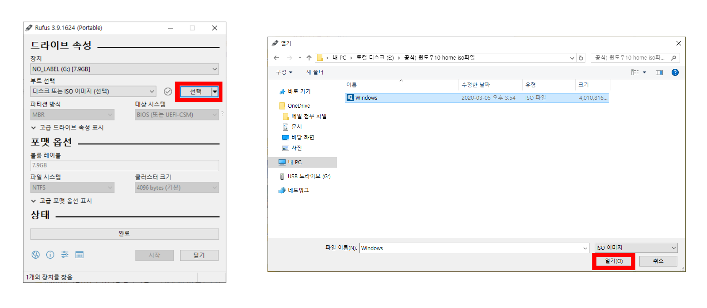Click 취소 in the Open dialog
The image size is (707, 308).
[x=658, y=261]
